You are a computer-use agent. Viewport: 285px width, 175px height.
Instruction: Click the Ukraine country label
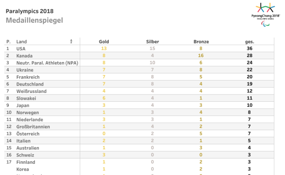pyautogui.click(x=25, y=70)
